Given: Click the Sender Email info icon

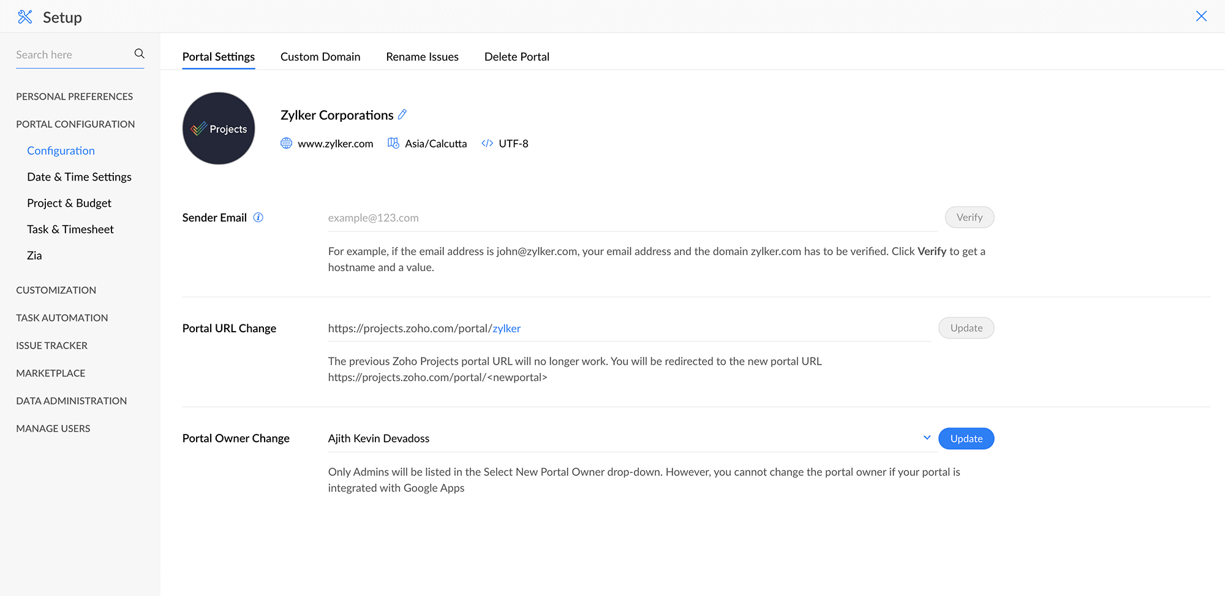Looking at the screenshot, I should click(258, 217).
